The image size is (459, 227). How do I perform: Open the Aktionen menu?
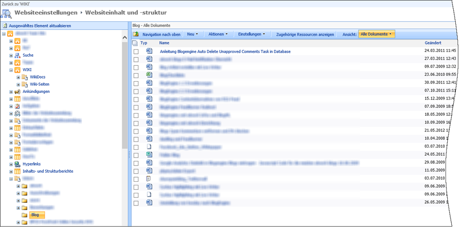coord(218,34)
